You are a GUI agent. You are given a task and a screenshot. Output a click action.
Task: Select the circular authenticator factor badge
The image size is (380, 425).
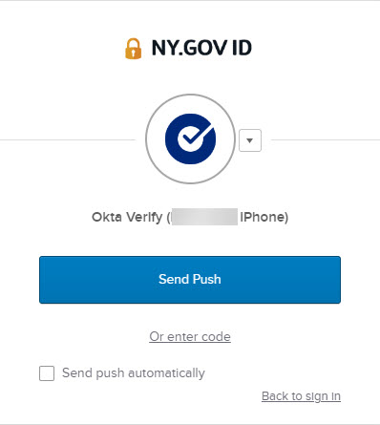[x=190, y=138]
